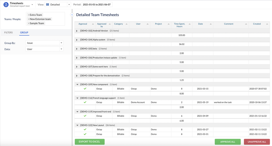Expand the DEMO-105 beta group
The image size is (272, 146).
pos(77,49)
